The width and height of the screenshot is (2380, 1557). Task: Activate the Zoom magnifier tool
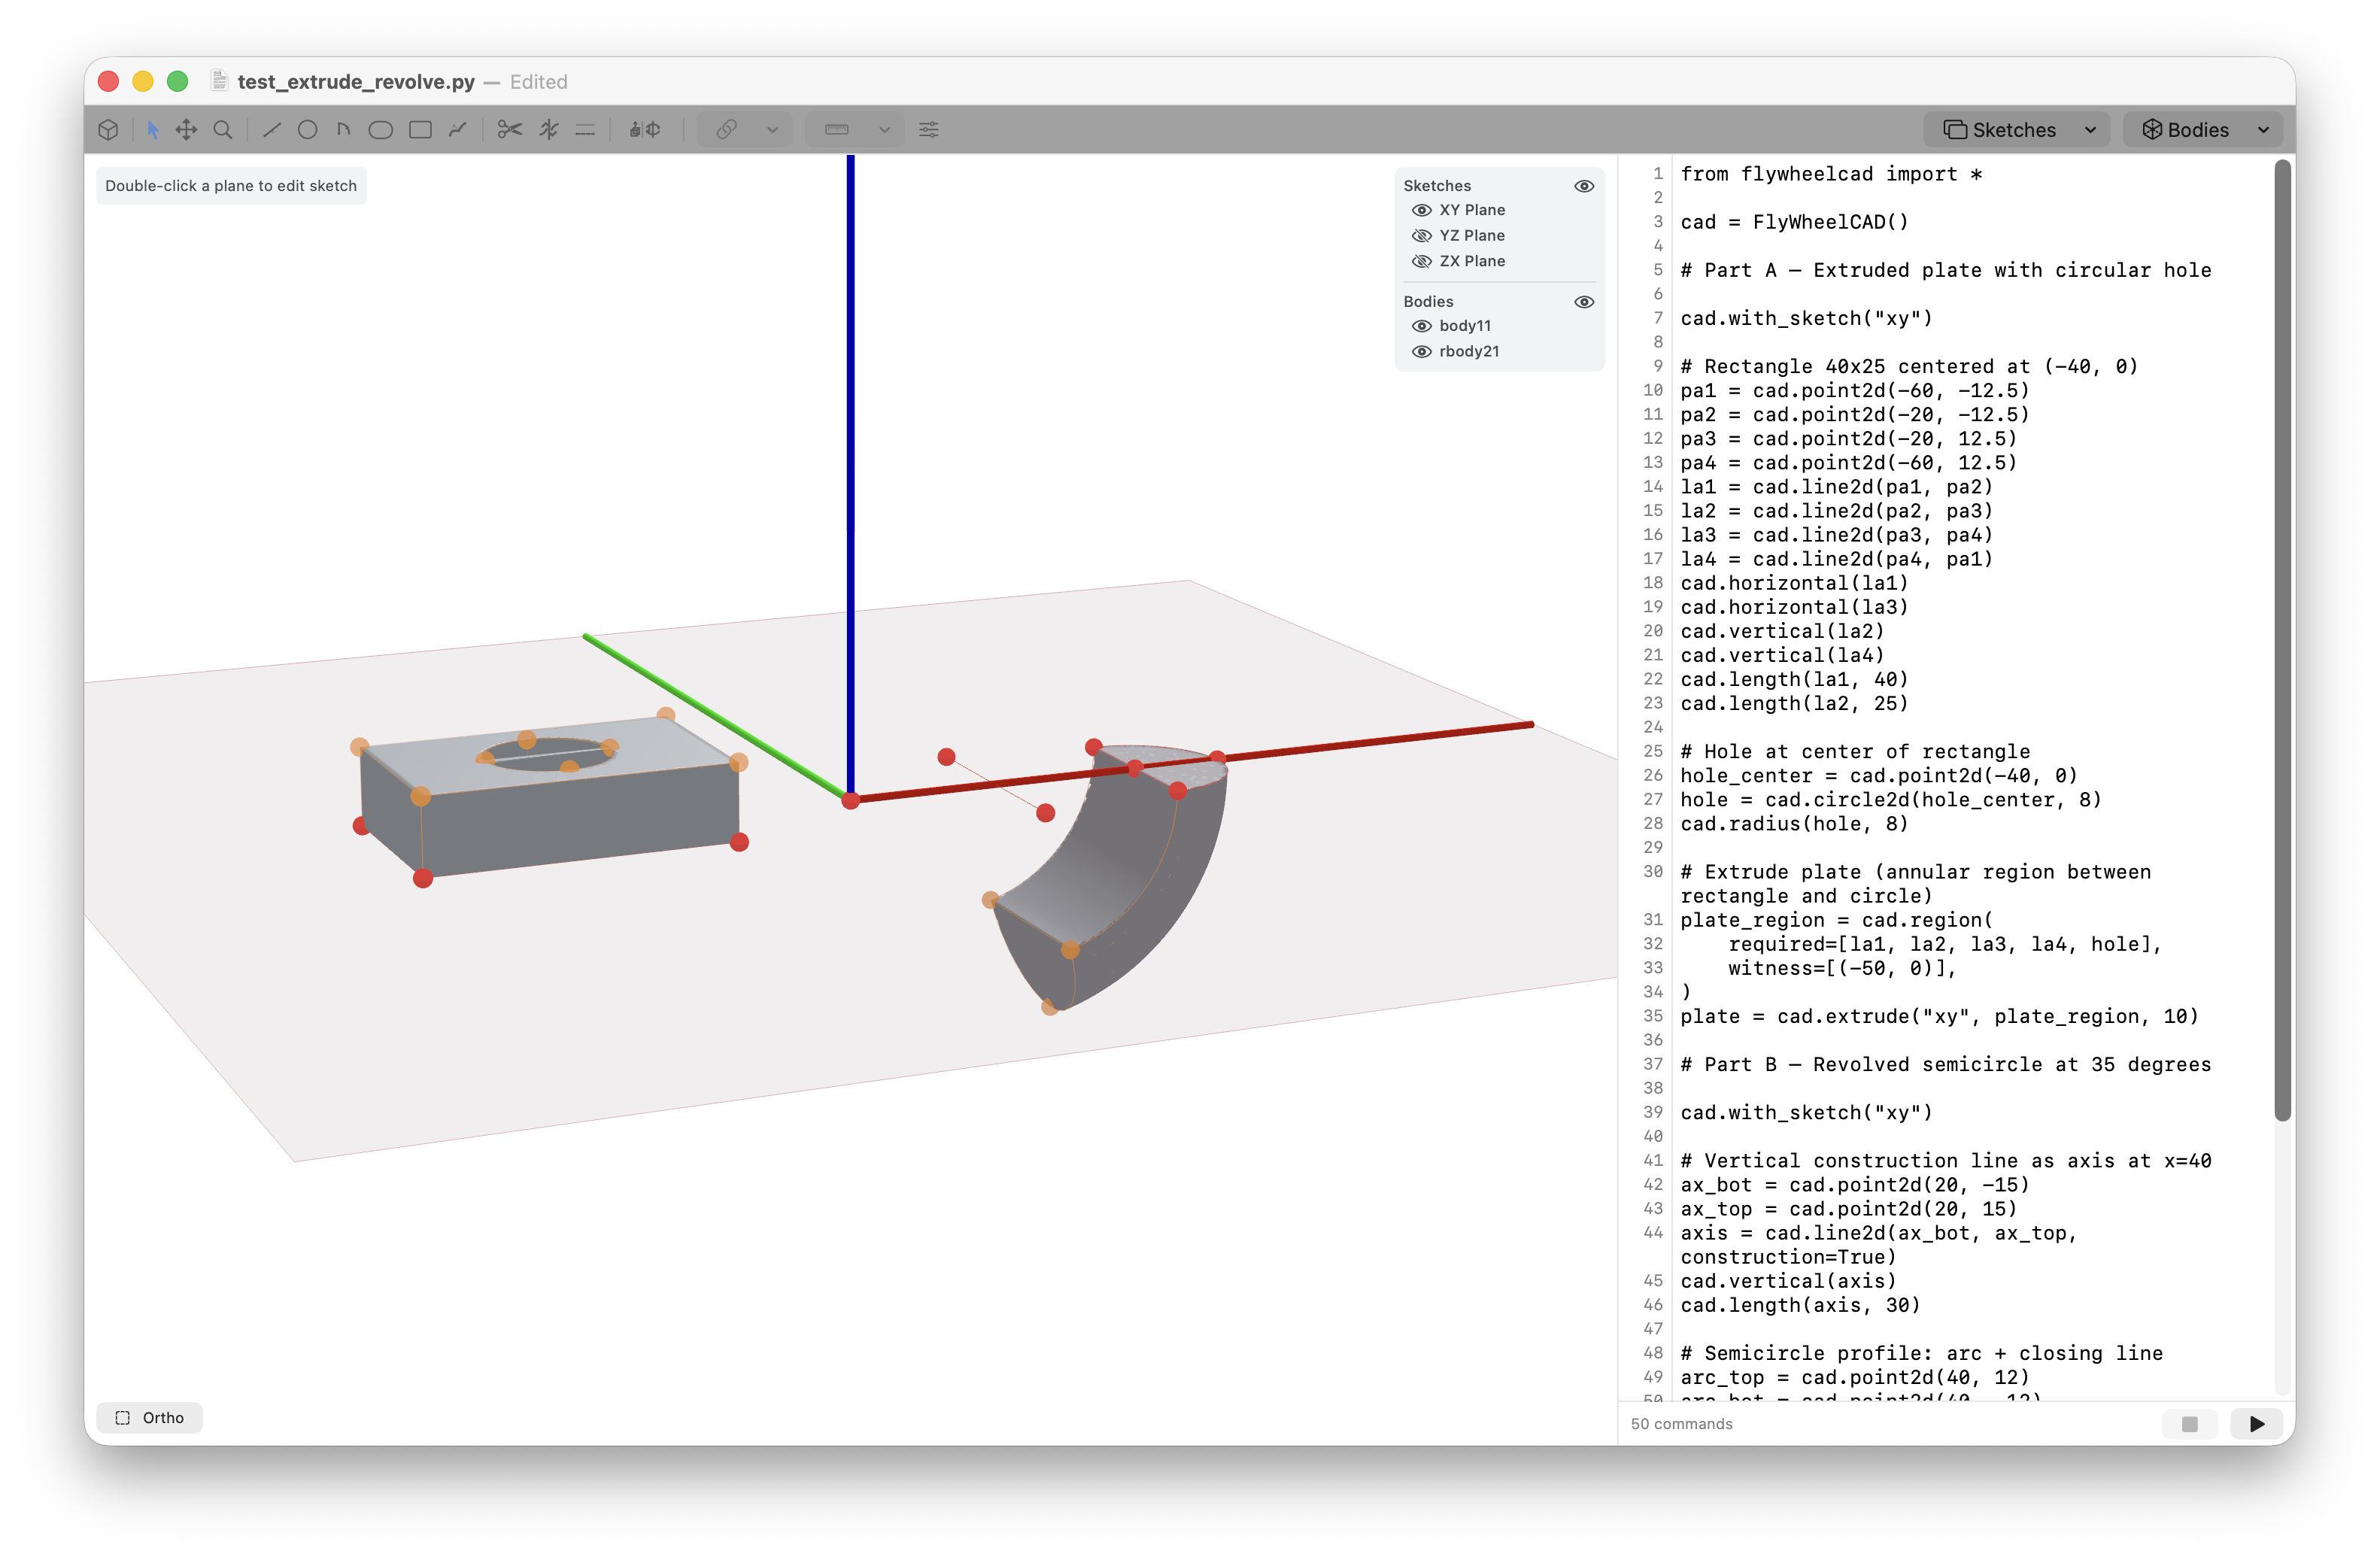[x=223, y=130]
